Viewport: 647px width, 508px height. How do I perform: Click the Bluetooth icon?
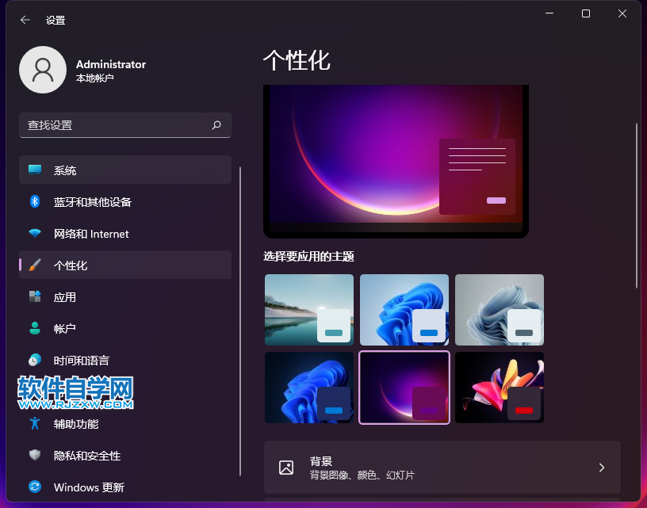35,201
